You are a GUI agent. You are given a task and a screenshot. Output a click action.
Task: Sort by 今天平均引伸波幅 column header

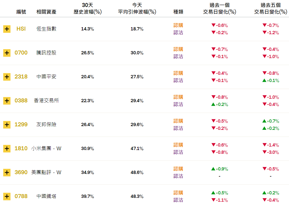tap(137, 9)
